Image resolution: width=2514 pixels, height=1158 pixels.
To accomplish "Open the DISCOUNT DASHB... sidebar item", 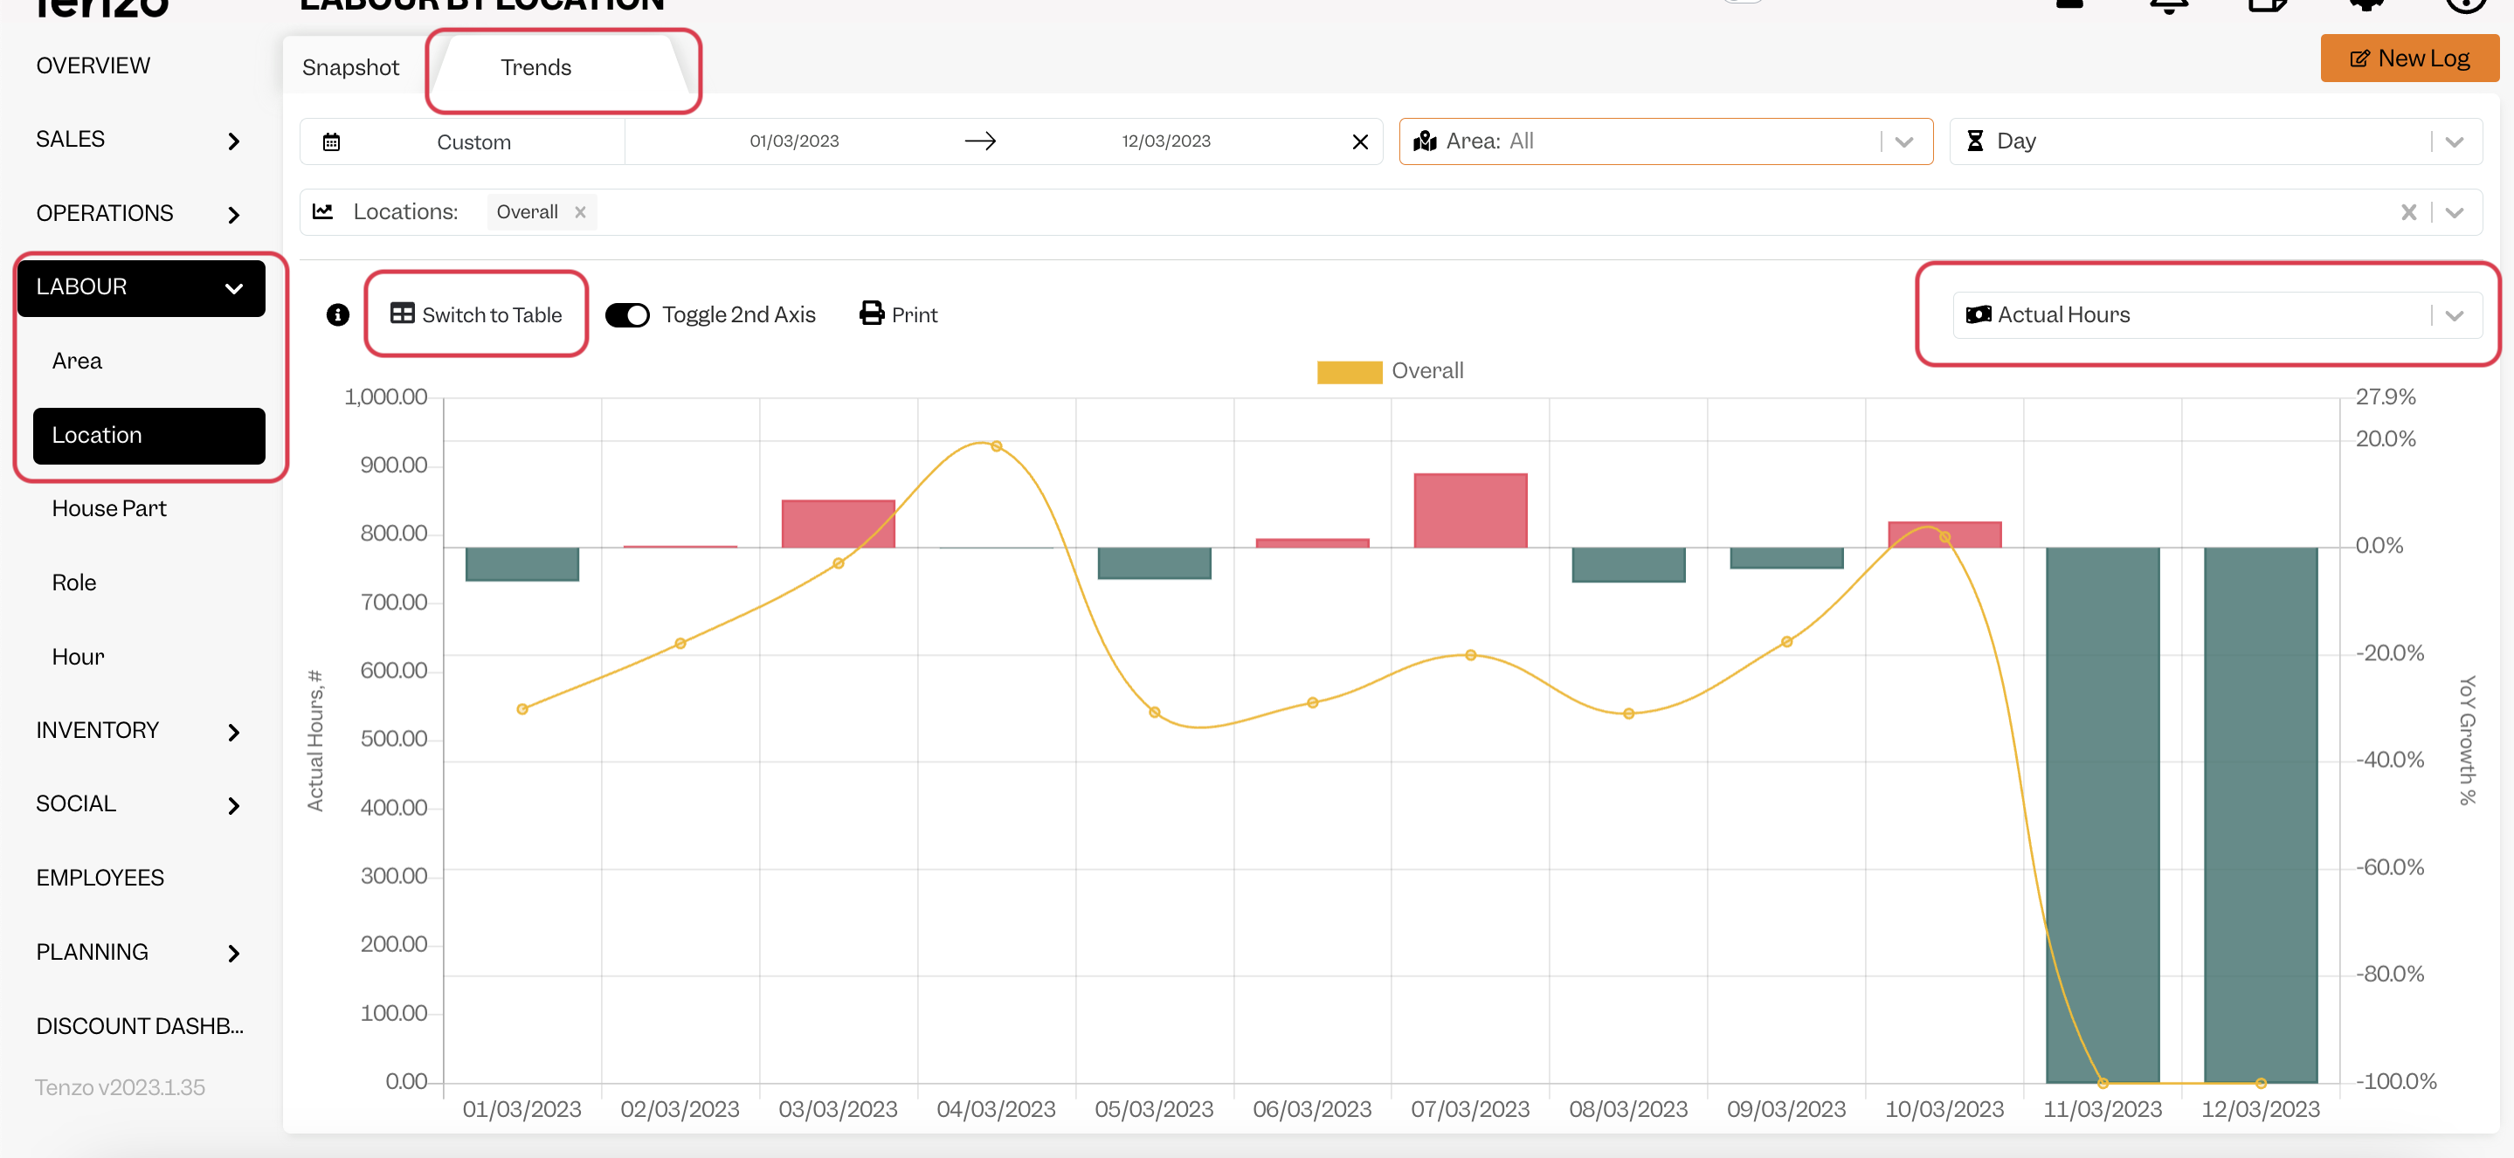I will point(141,1026).
